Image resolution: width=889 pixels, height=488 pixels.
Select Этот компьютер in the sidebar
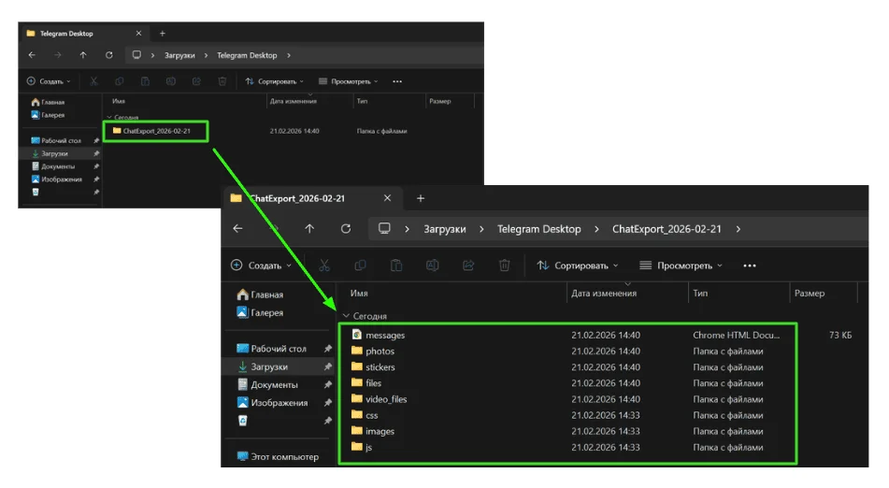pos(283,457)
